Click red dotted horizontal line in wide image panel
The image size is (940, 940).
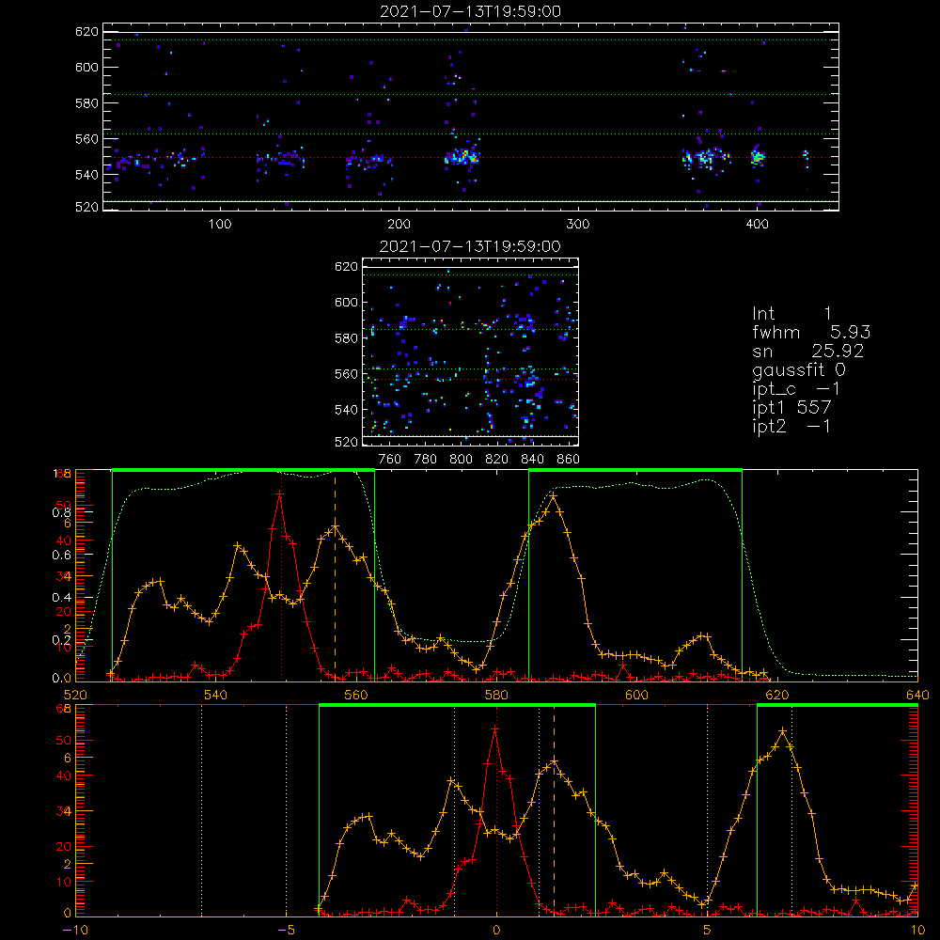pos(471,158)
